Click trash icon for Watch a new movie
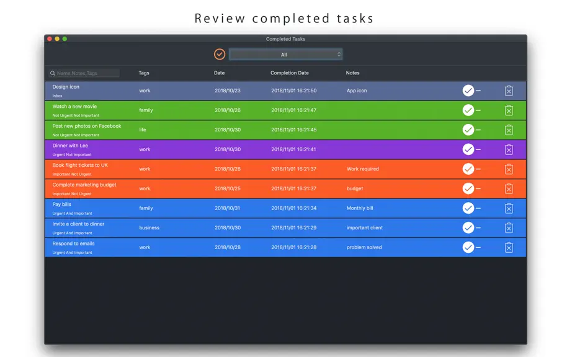Screen dimensions: 572x357 (x=509, y=110)
